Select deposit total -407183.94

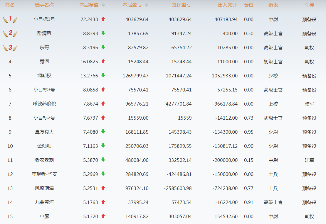pyautogui.click(x=225, y=20)
